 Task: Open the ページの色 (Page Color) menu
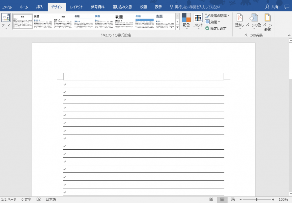[x=254, y=21]
